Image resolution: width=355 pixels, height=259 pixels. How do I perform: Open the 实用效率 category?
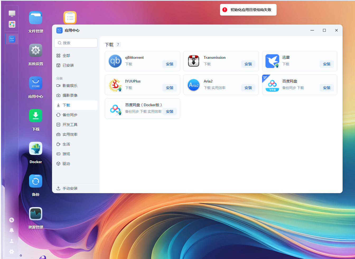(76, 134)
